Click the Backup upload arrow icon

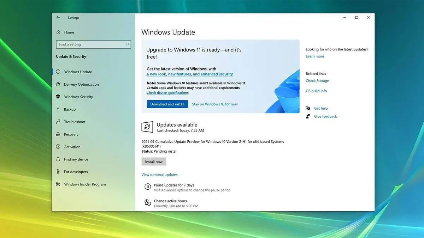58,109
